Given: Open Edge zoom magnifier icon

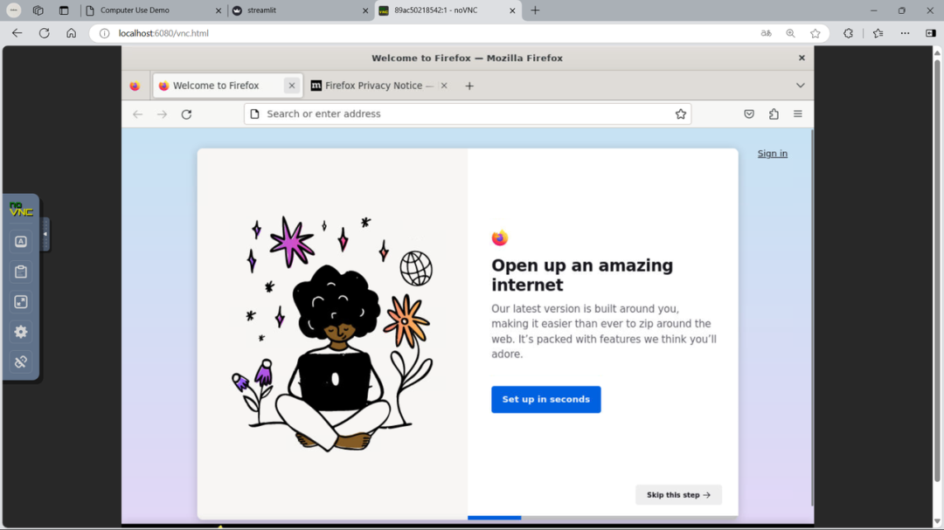Looking at the screenshot, I should coord(790,33).
